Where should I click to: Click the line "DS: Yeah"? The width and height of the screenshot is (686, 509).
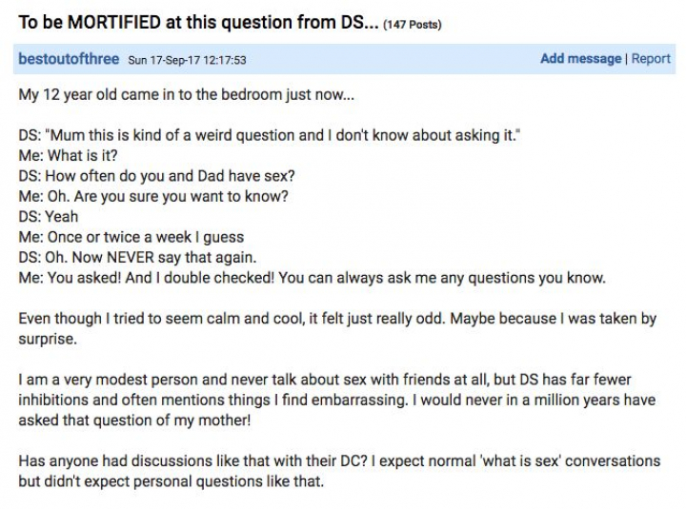(x=49, y=216)
